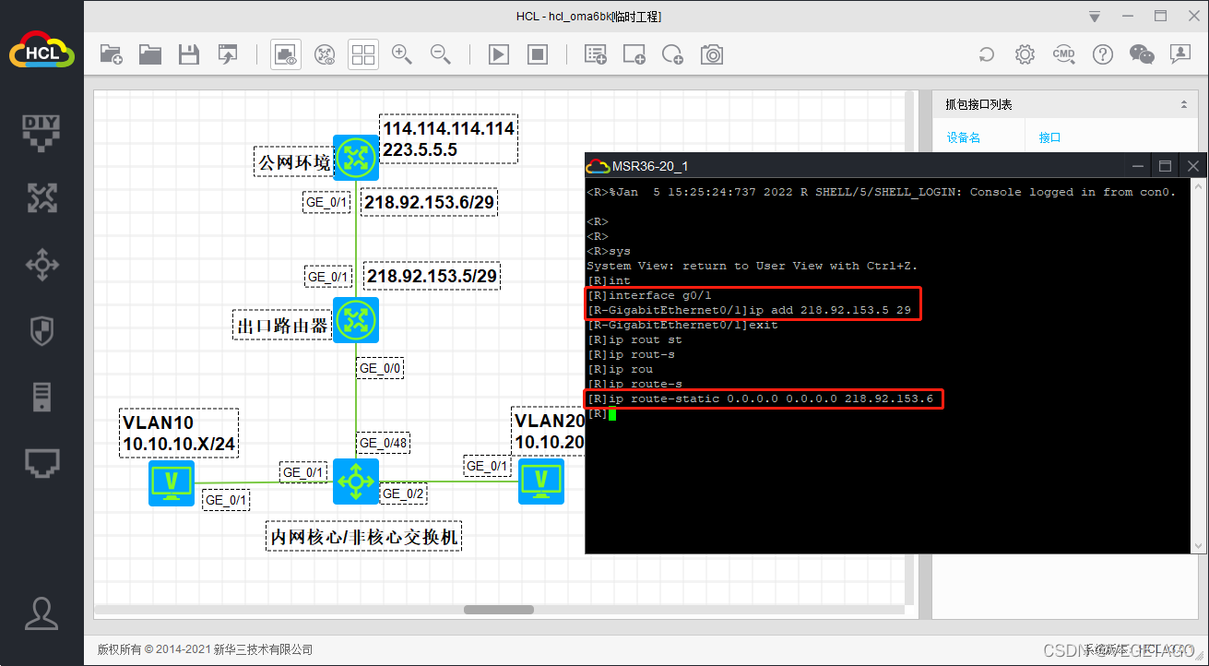The image size is (1209, 666).
Task: Toggle the topology overview eye button
Action: point(325,54)
